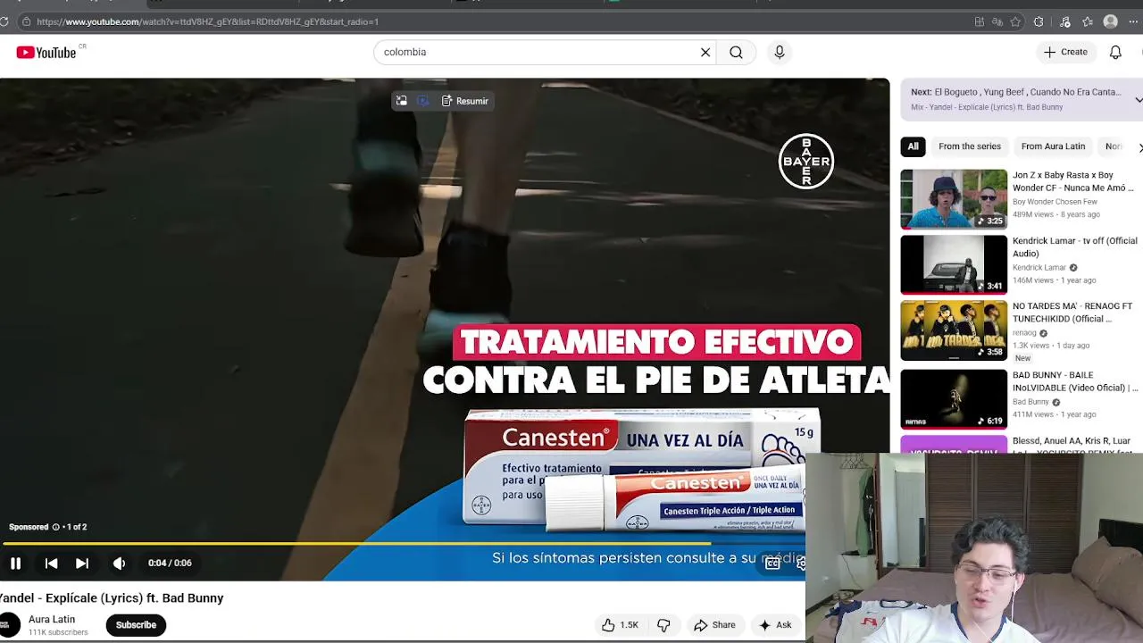Toggle closed captions CC
1143x643 pixels.
(x=773, y=564)
